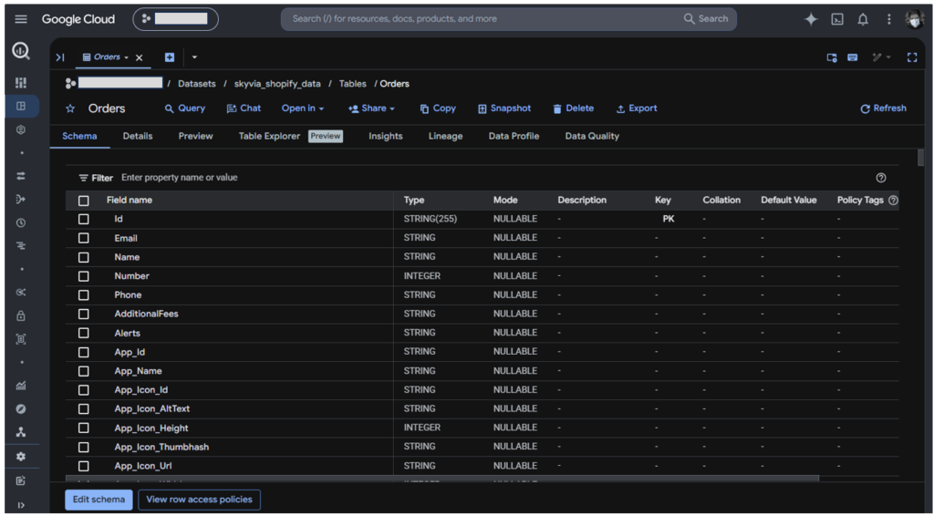Click the Chat button
The image size is (934, 516).
coord(244,108)
